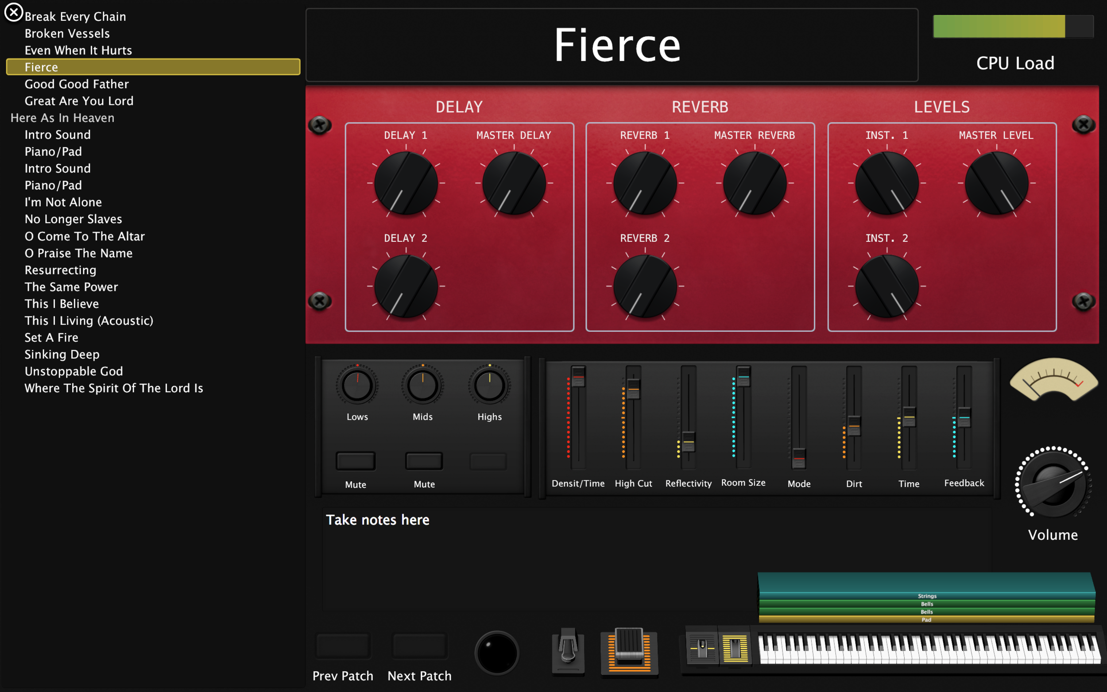Click the Mode fader

coord(798,458)
